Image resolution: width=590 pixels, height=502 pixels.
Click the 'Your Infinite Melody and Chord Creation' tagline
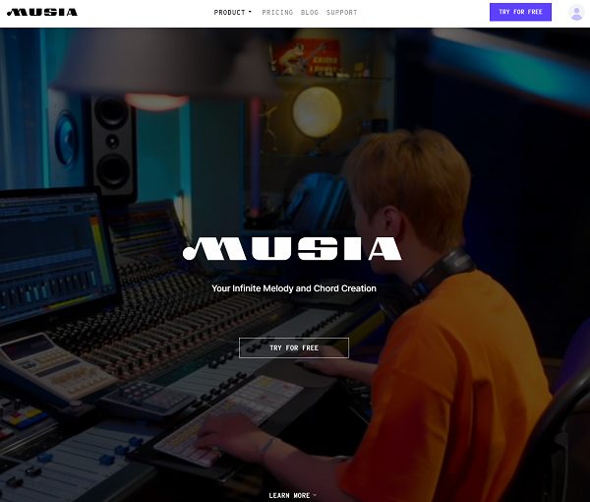(x=293, y=288)
